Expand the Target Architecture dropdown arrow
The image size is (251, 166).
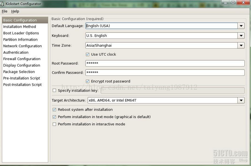point(241,100)
